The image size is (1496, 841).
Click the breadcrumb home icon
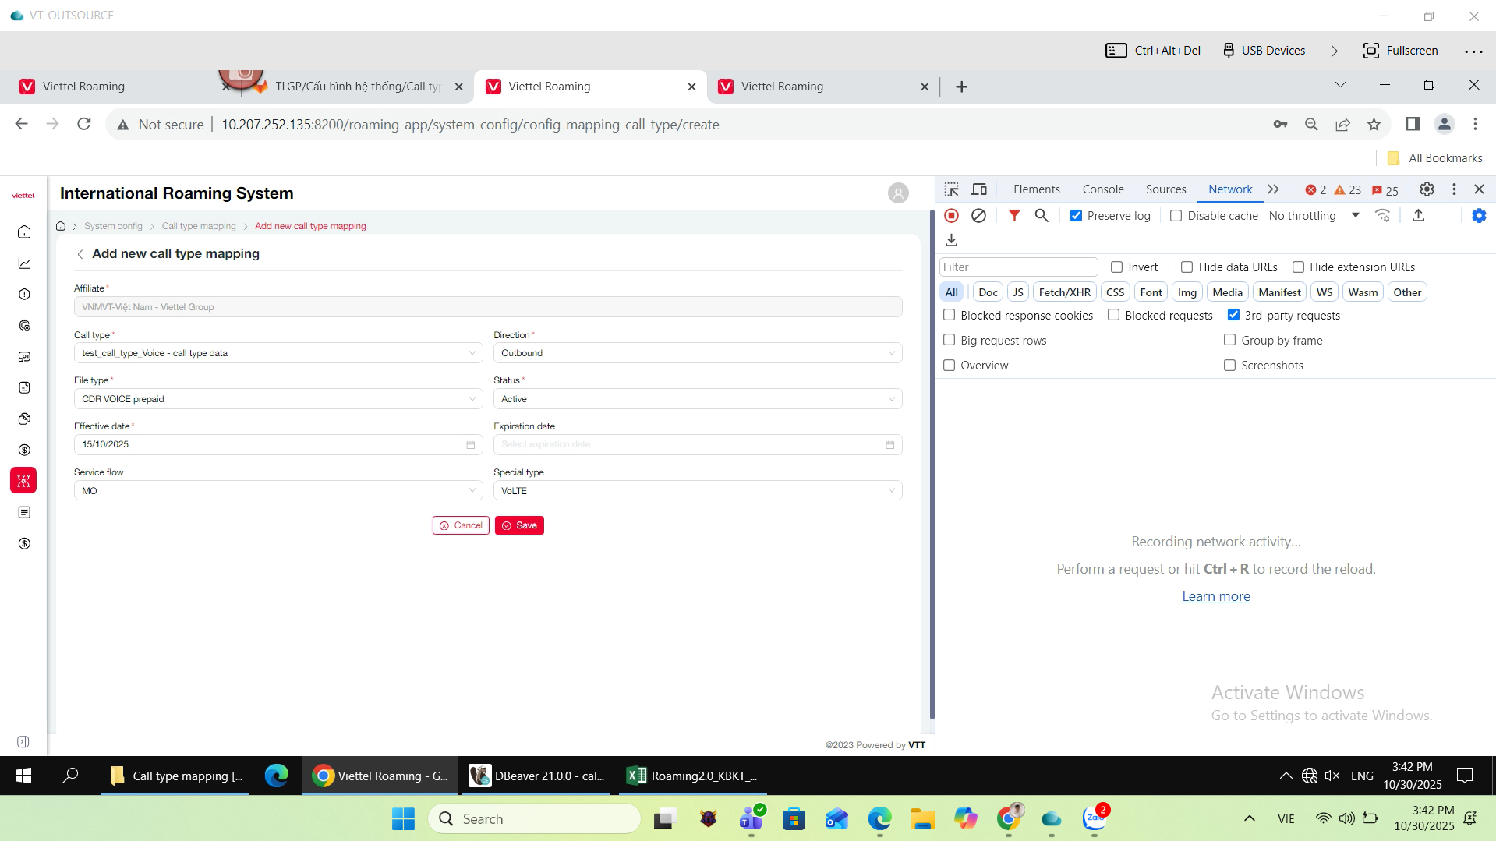[x=61, y=226]
